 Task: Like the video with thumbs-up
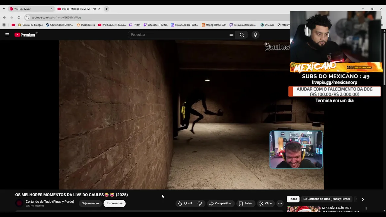point(185,203)
